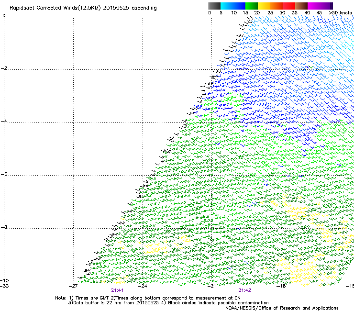Click the blue 10-15 knots legend segment

pyautogui.click(x=239, y=6)
